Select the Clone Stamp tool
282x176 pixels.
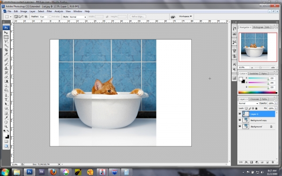[6, 68]
